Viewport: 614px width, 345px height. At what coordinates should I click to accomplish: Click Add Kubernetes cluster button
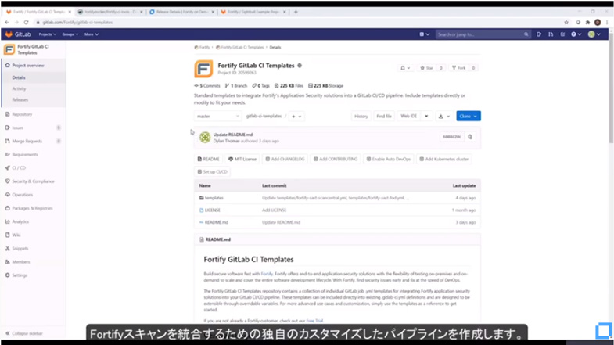444,160
